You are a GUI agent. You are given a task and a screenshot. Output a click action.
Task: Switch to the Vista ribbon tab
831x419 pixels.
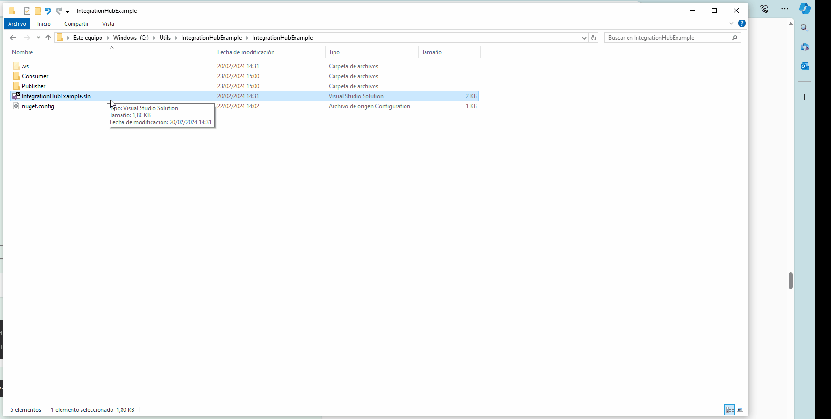tap(108, 24)
